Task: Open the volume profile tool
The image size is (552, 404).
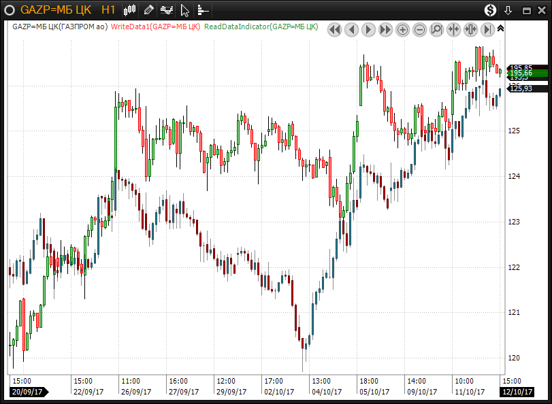Action: coord(203,10)
